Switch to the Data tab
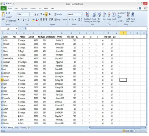149x136 pixels. pos(40,8)
